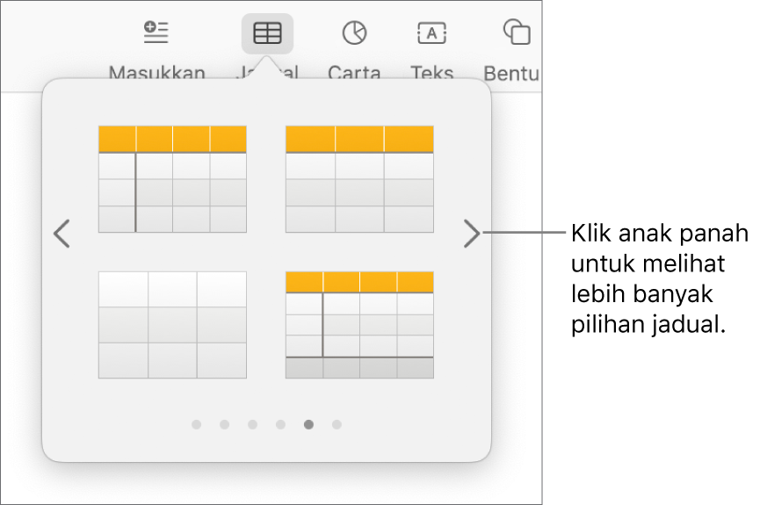Show next table styles with right arrow

[x=472, y=234]
